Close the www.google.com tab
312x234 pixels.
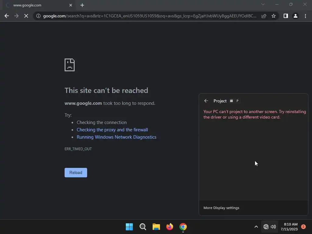coord(71,5)
